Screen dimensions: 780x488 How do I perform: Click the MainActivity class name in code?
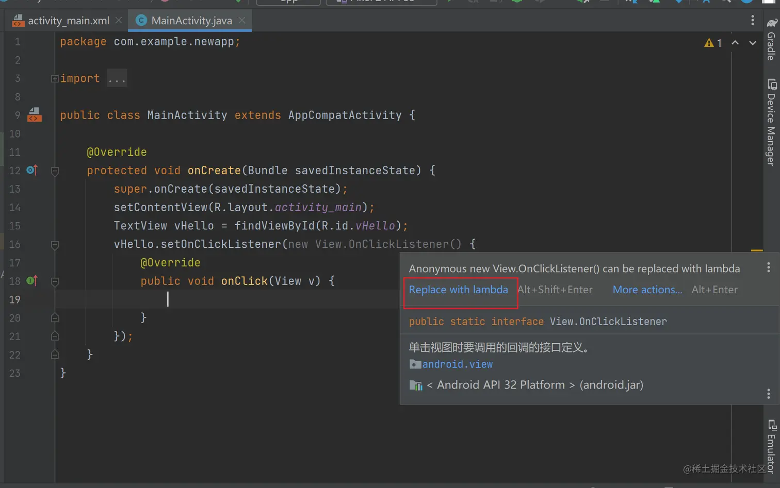tap(187, 115)
